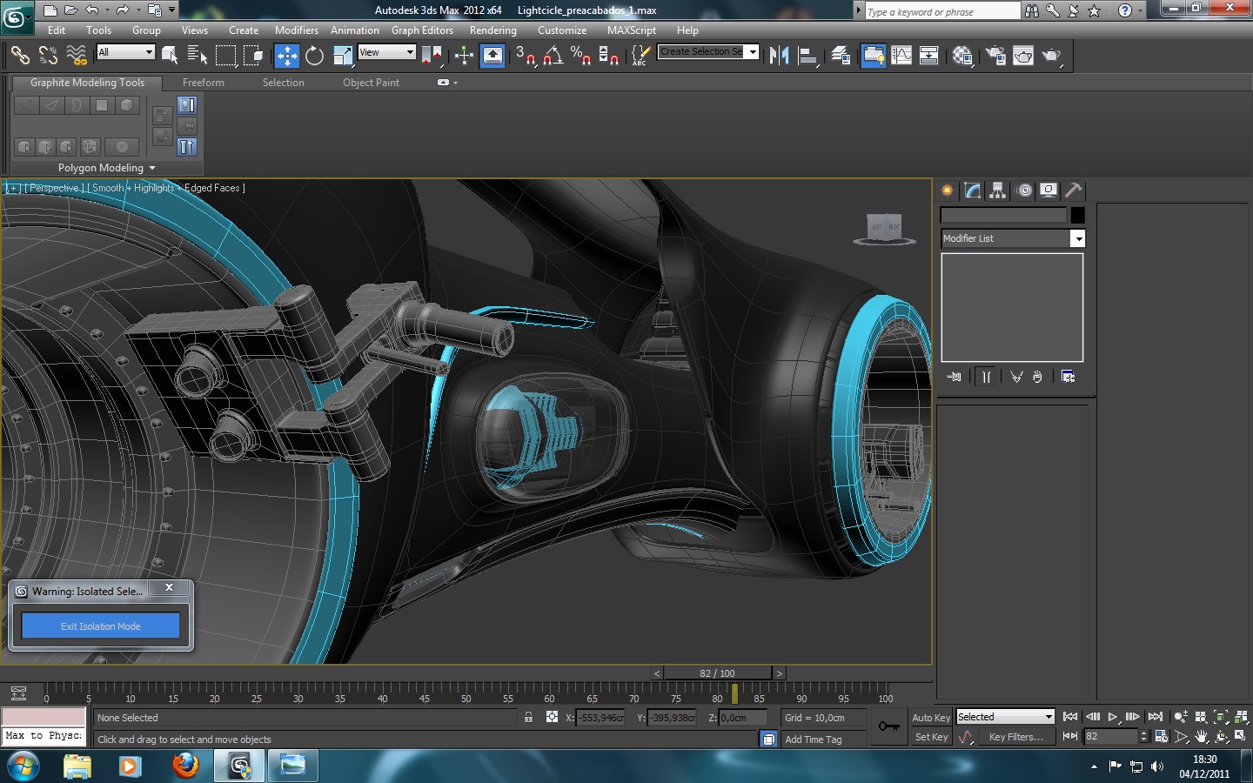Open the Utilities hammer panel tab
Image resolution: width=1253 pixels, height=783 pixels.
(1074, 191)
